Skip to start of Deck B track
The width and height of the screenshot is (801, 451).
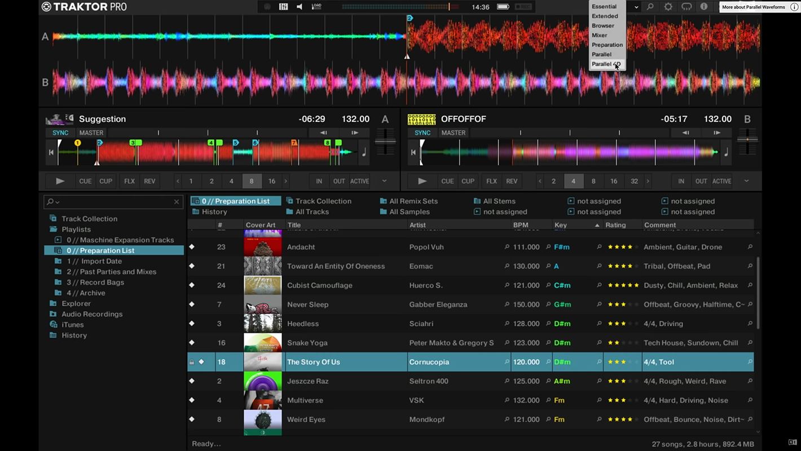pos(413,152)
